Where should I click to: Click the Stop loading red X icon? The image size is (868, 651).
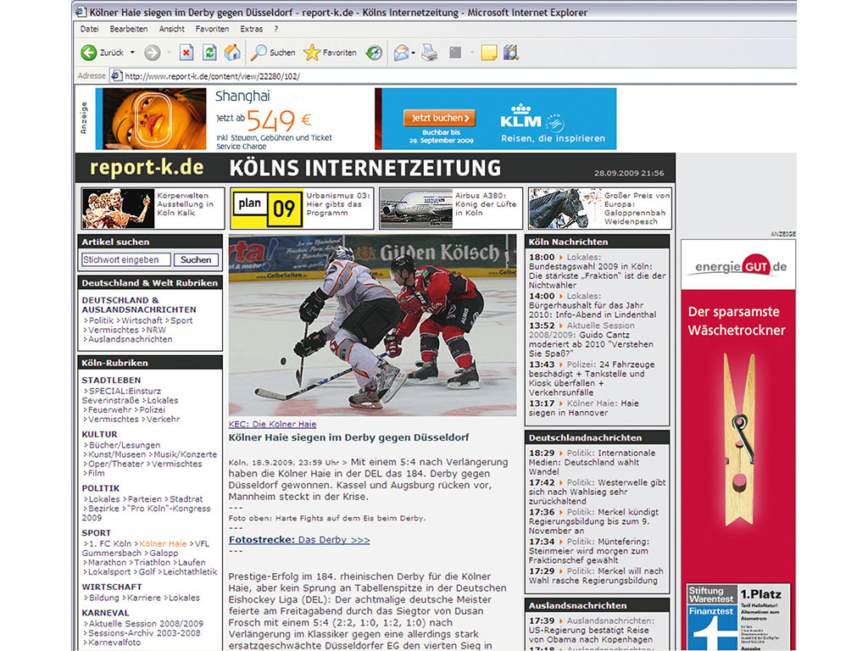(x=186, y=52)
